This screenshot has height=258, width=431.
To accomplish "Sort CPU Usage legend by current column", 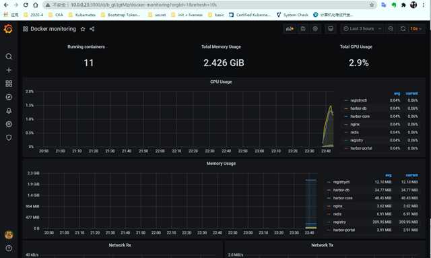I will [411, 94].
